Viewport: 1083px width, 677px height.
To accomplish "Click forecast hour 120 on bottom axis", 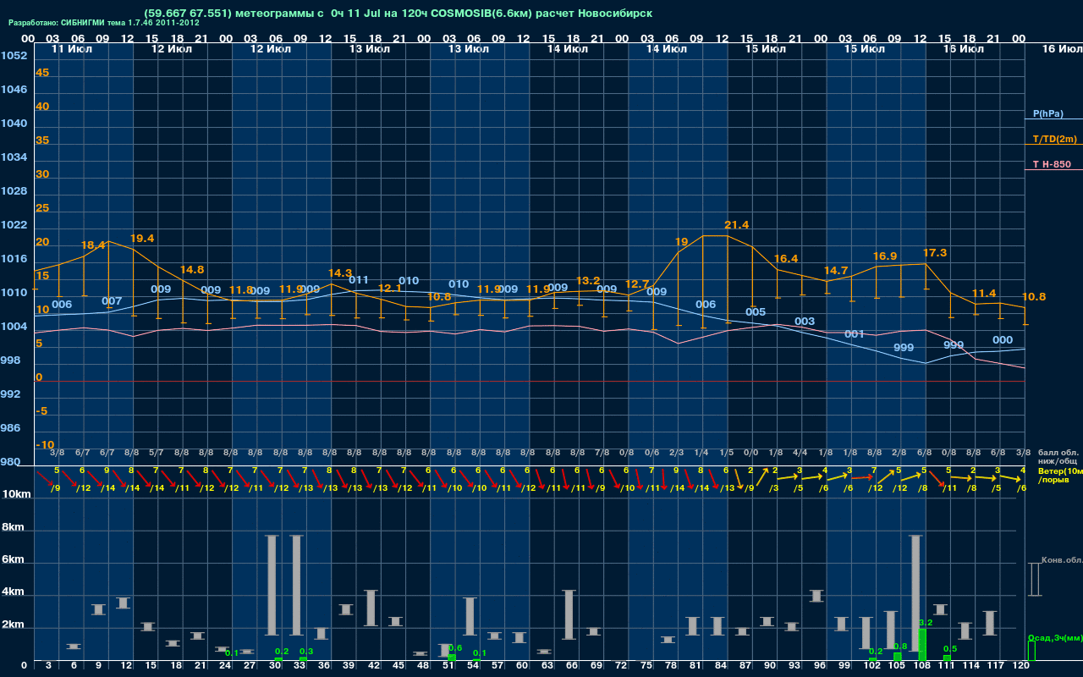I will (1020, 667).
